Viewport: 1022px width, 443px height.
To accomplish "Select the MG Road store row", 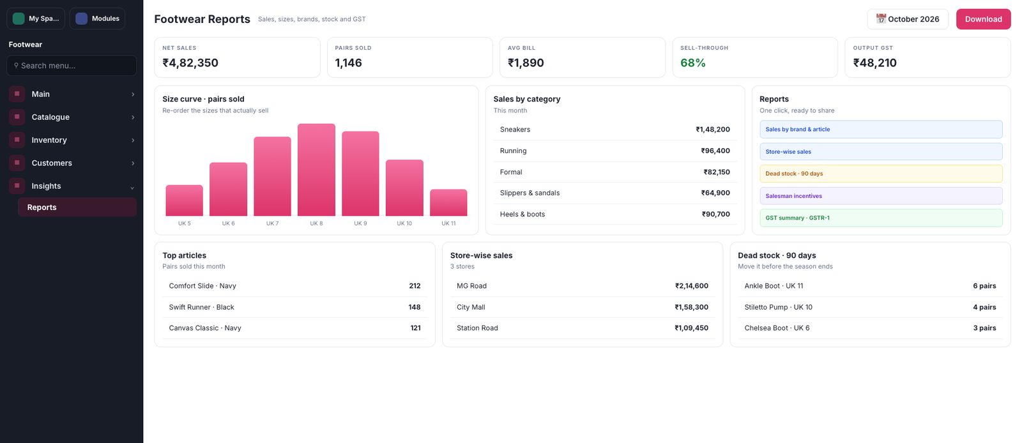I will pyautogui.click(x=583, y=286).
